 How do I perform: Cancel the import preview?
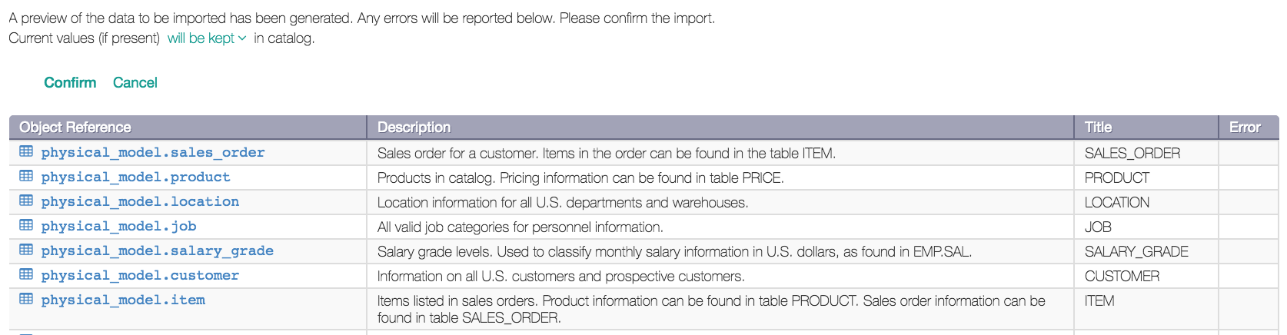pyautogui.click(x=135, y=82)
